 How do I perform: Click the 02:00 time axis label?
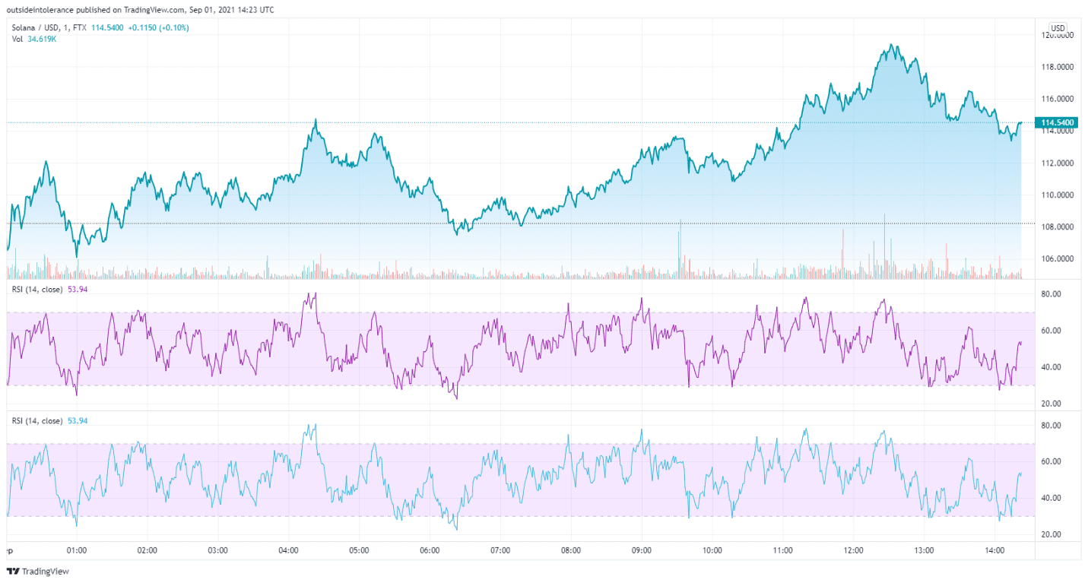click(147, 550)
